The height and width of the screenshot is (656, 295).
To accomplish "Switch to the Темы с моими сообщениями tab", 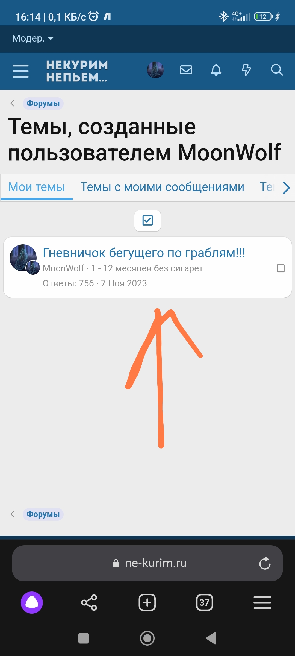I will point(162,187).
